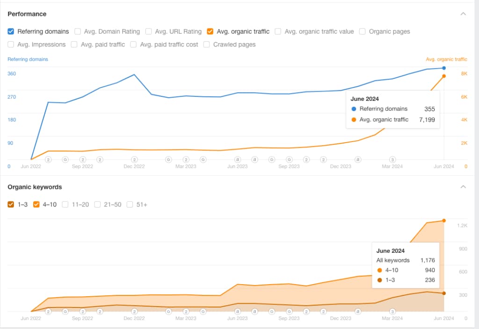The width and height of the screenshot is (479, 329).
Task: Check the Organic pages option
Action: coord(363,31)
